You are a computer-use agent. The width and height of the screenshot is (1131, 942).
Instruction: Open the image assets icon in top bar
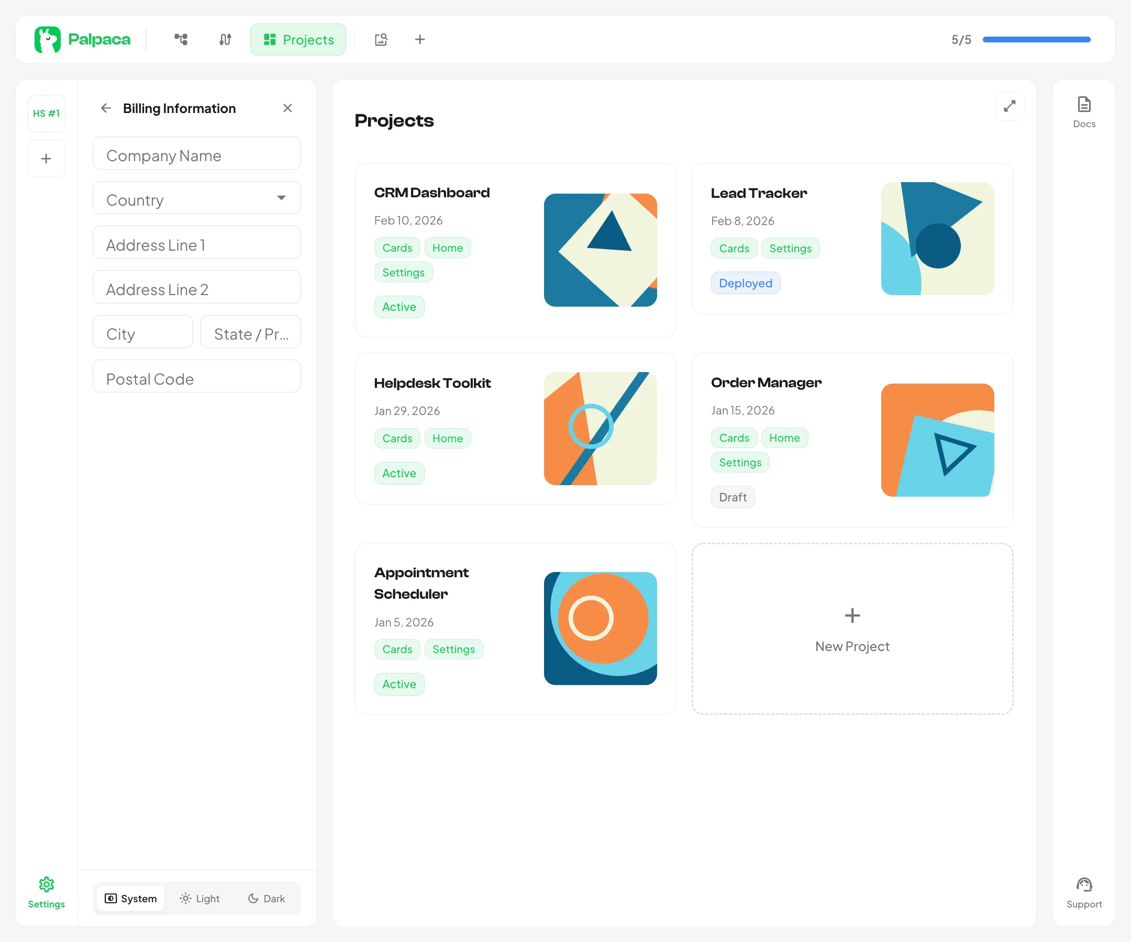(x=381, y=39)
